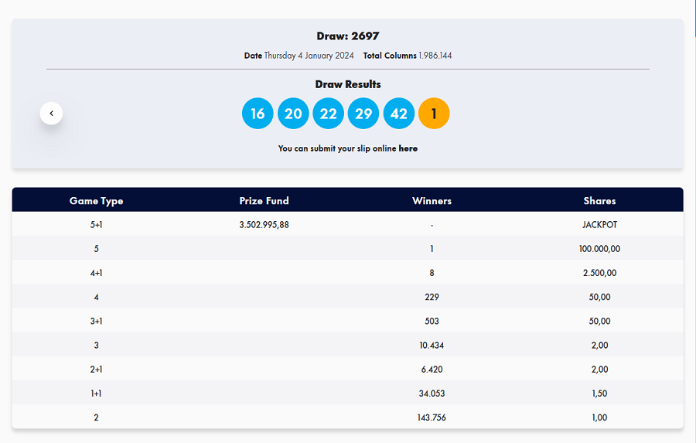Click the 100.000,00 shares value
The height and width of the screenshot is (443, 696).
pos(599,249)
